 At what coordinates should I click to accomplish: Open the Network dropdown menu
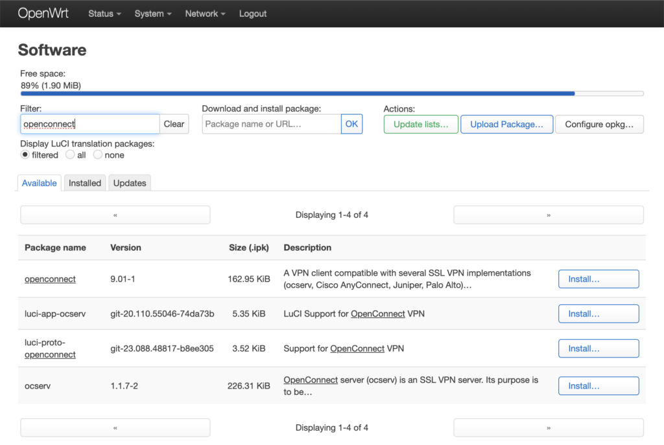[x=205, y=14]
